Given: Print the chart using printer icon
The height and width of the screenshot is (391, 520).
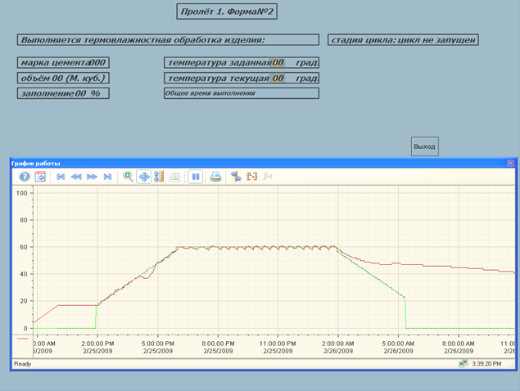Looking at the screenshot, I should point(215,177).
